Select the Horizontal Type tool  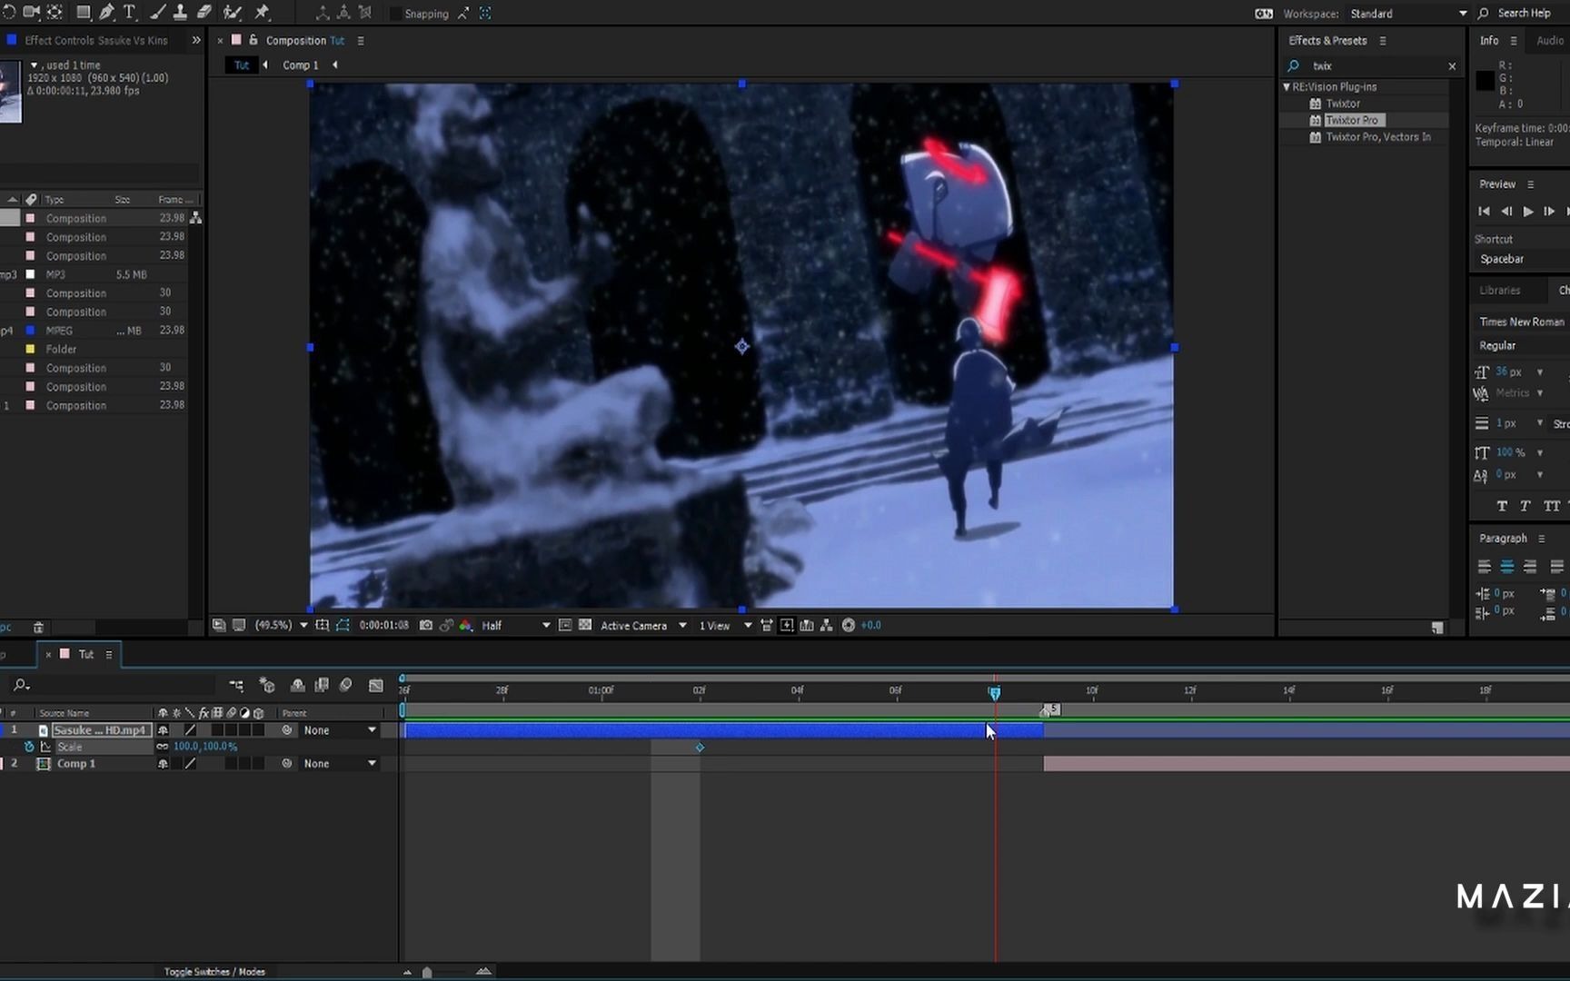(130, 12)
